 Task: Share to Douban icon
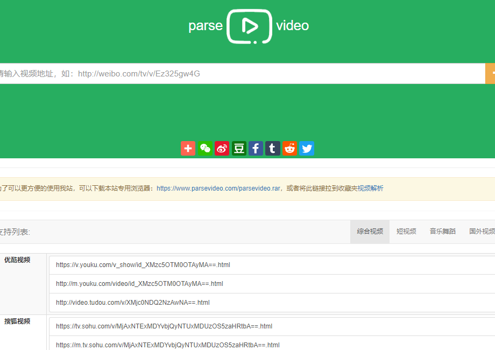(239, 148)
